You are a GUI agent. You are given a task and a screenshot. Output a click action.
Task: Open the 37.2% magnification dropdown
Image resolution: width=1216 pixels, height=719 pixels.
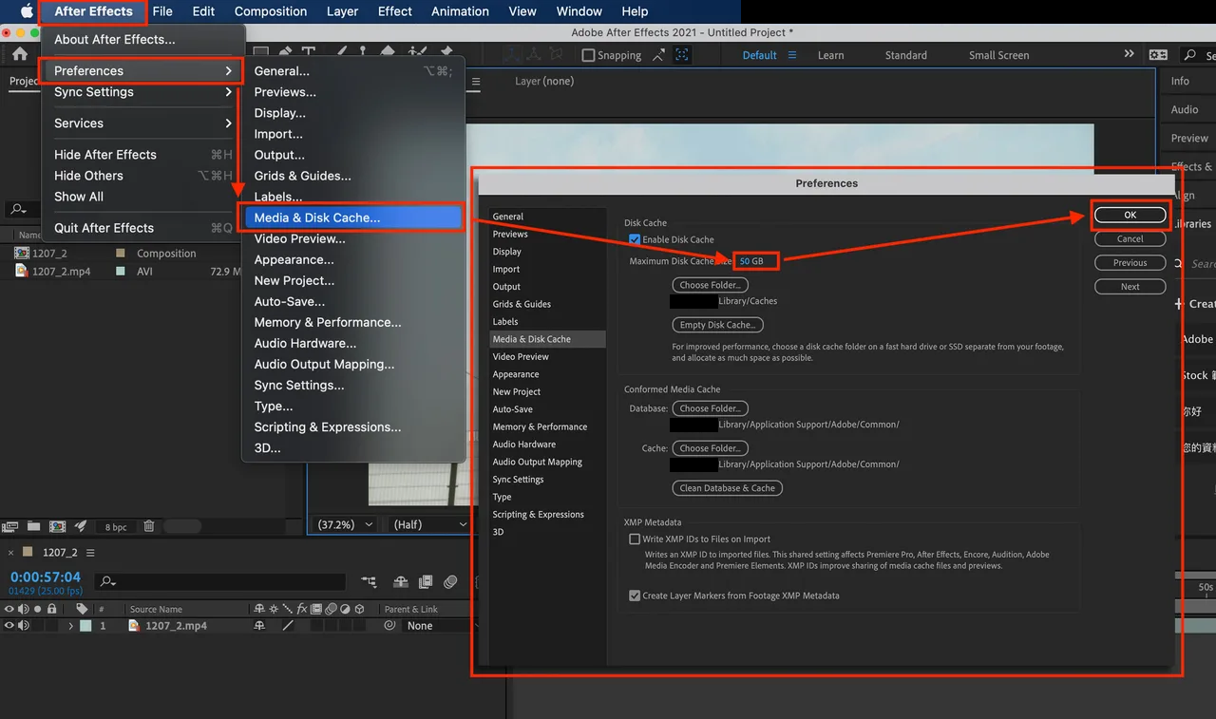(x=344, y=524)
